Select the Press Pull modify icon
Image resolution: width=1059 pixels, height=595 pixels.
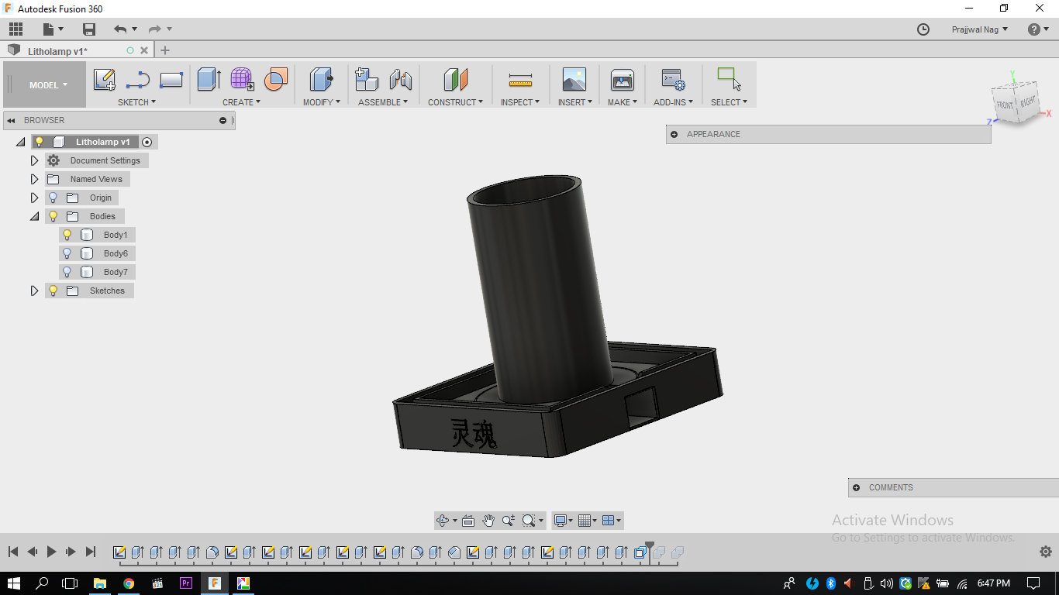(x=321, y=79)
